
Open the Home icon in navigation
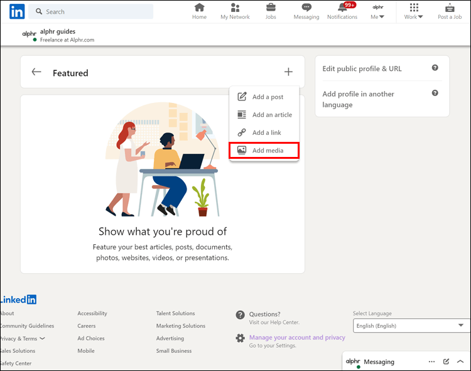coord(199,11)
